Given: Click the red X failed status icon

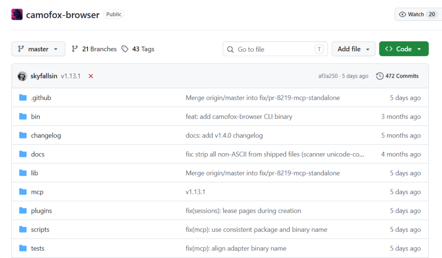Looking at the screenshot, I should (x=91, y=76).
